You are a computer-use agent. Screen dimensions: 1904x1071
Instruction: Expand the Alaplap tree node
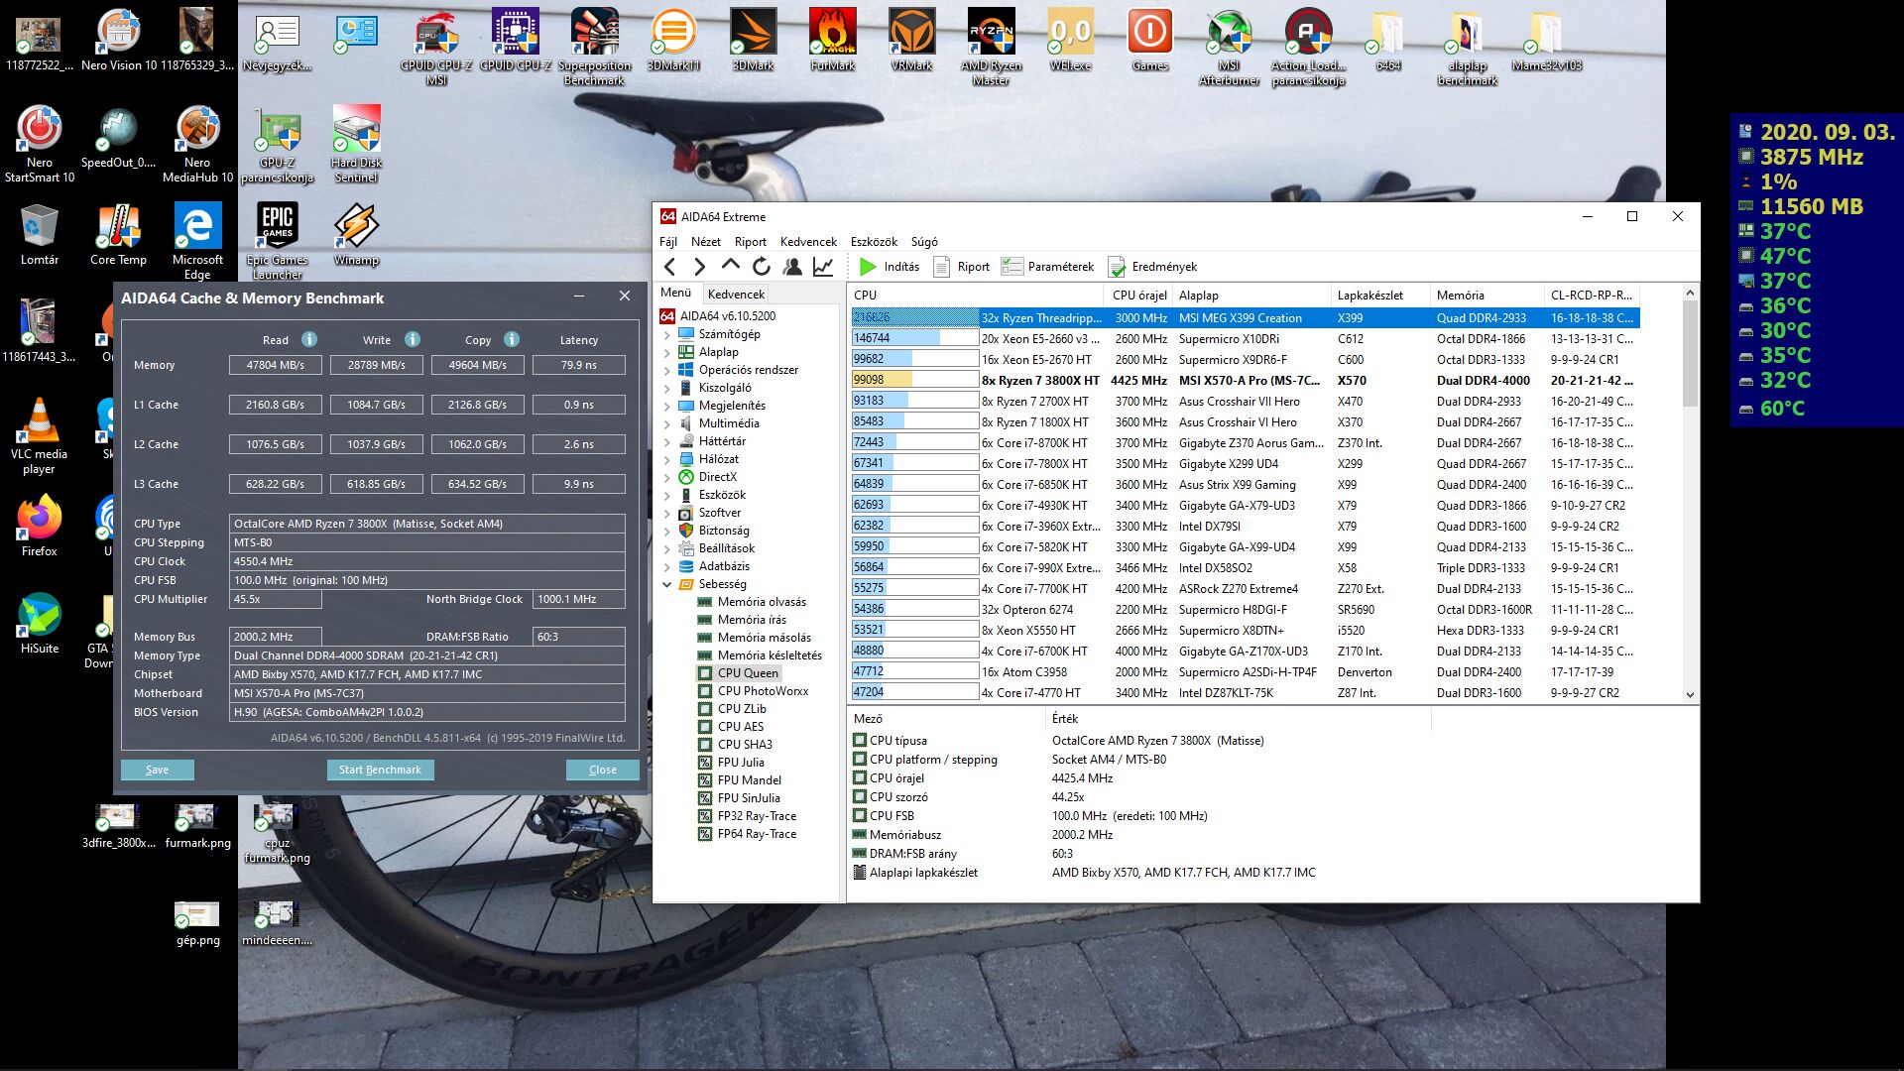tap(667, 352)
